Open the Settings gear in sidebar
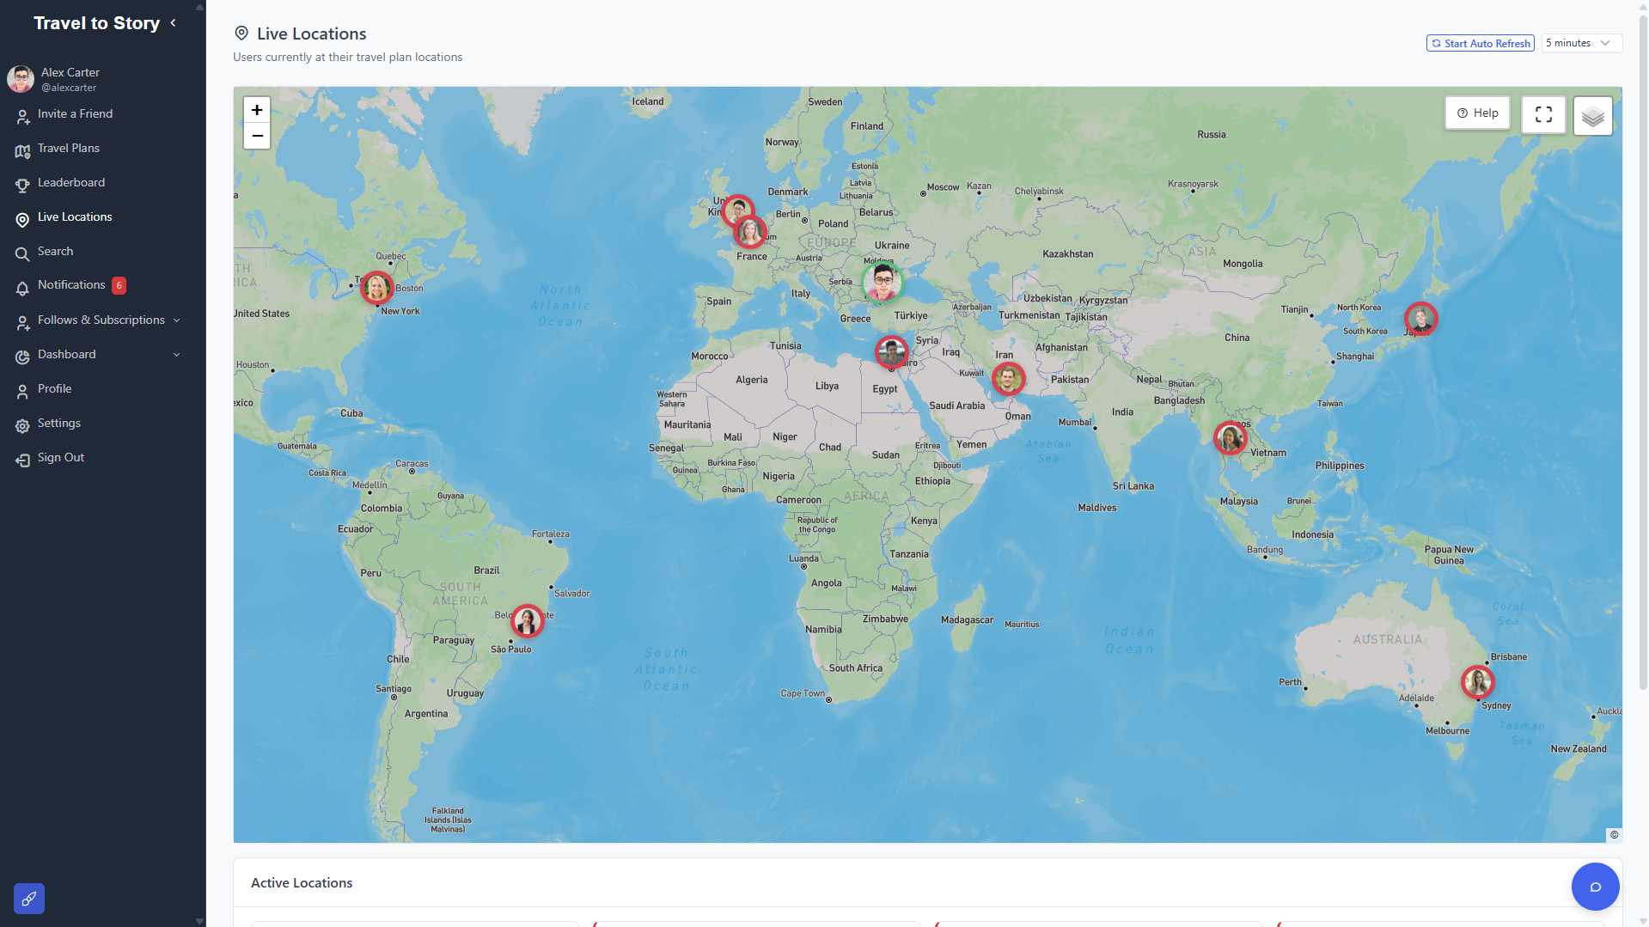The image size is (1649, 927). 58,423
